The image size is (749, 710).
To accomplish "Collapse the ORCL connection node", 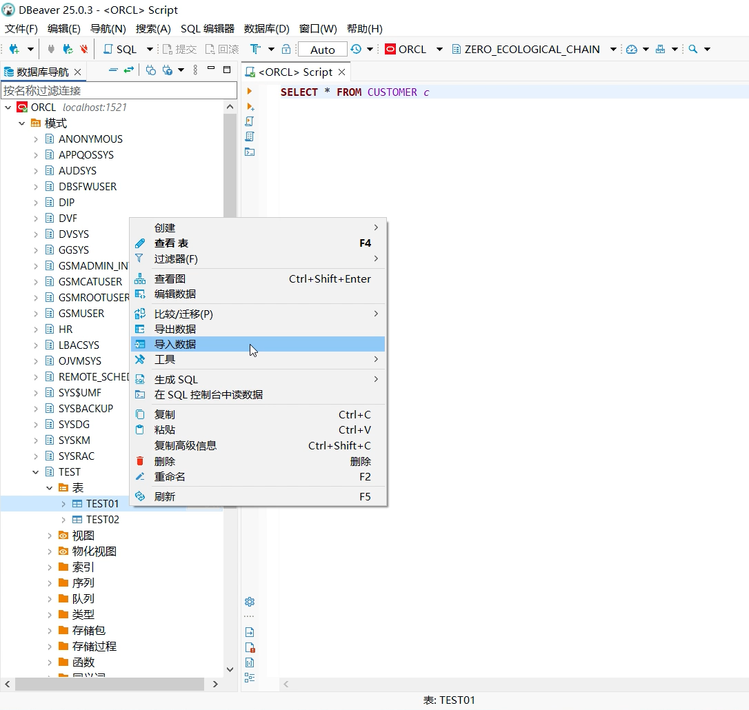I will [8, 108].
